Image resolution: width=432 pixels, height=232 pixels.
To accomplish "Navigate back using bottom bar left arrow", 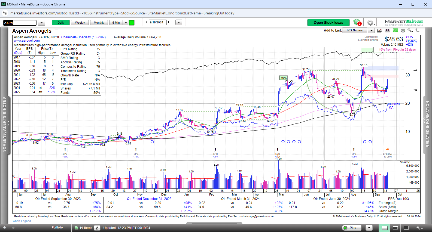I will [5, 228].
